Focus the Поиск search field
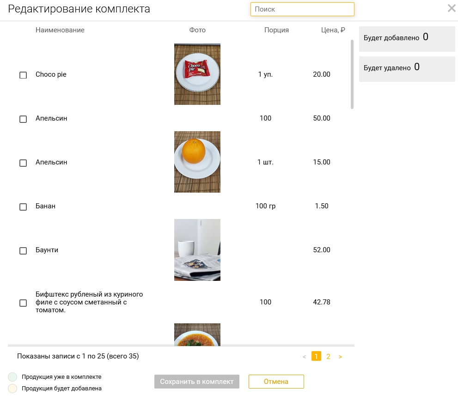Viewport: 458px width, 401px height. pyautogui.click(x=302, y=9)
